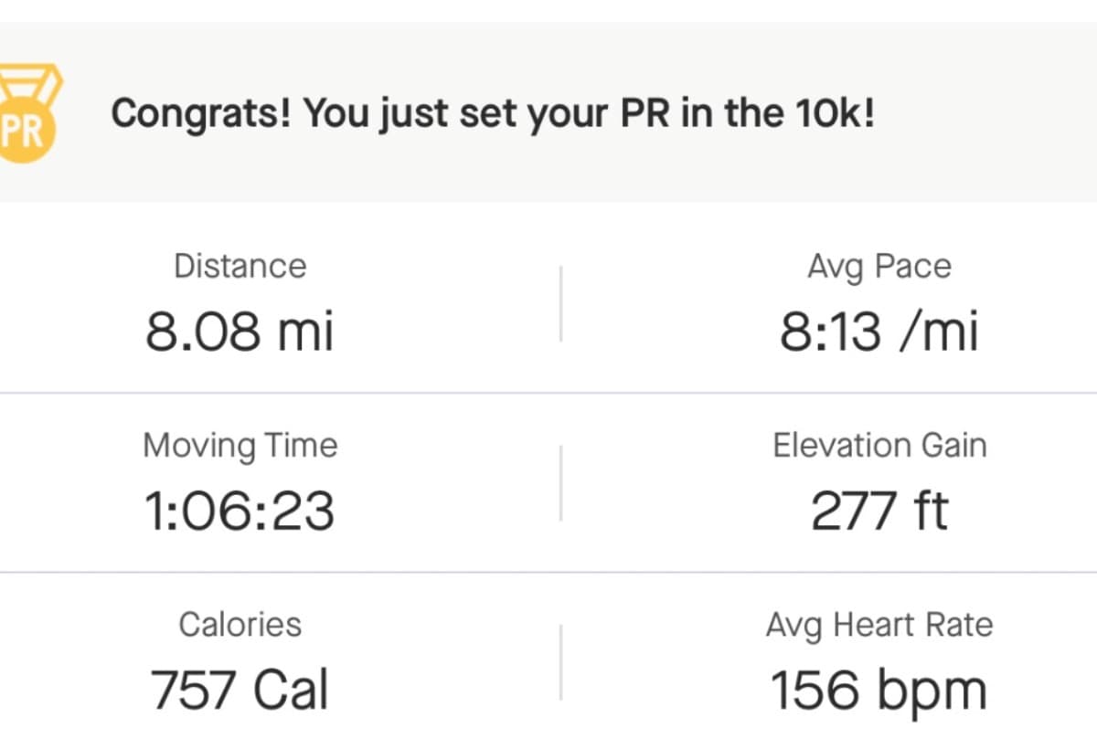Click the Elevation Gain label
The image size is (1097, 749).
881,445
